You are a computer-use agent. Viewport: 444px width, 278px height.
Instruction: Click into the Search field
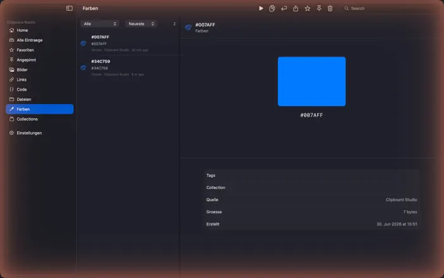click(389, 8)
